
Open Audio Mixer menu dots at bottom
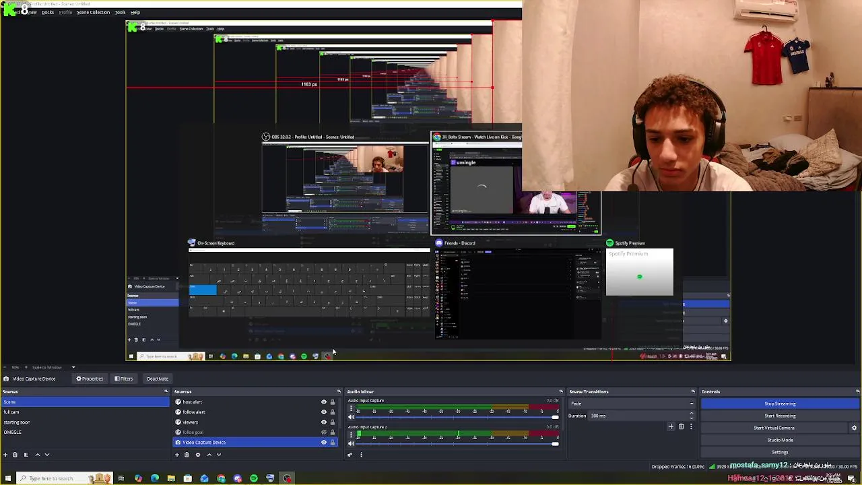[361, 455]
